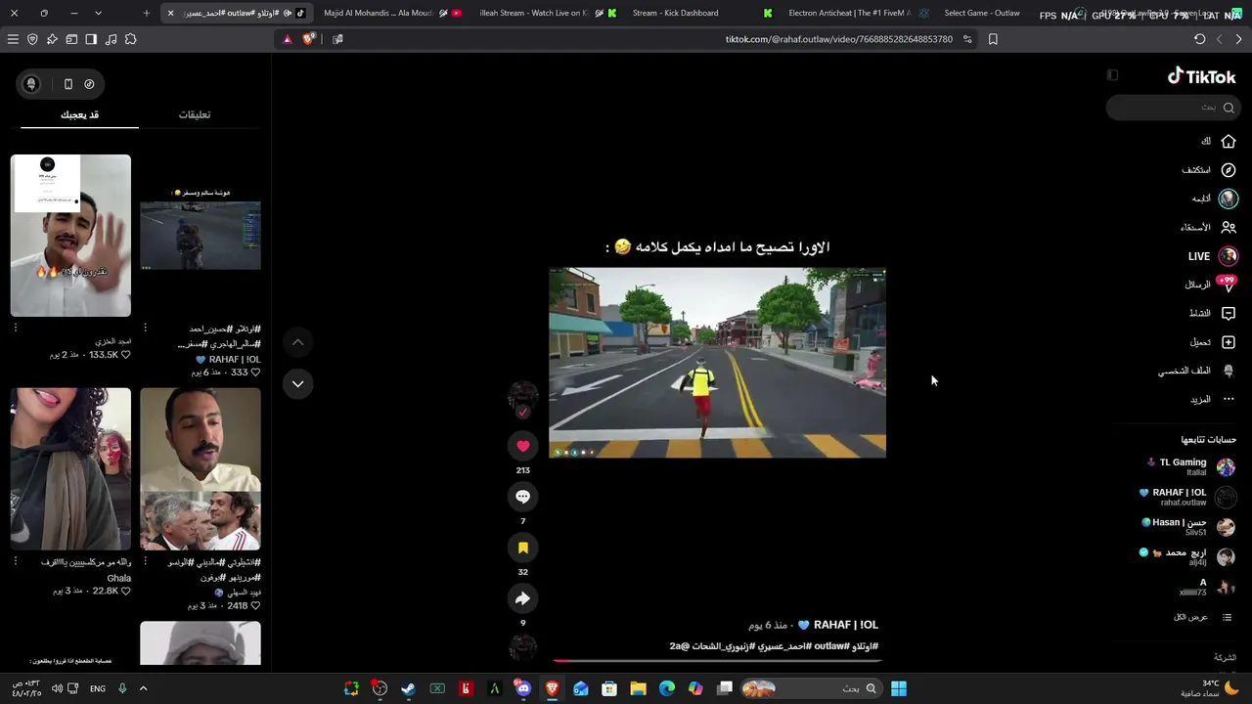
Task: Open the browser tab list dropdown chevron
Action: pos(98,13)
